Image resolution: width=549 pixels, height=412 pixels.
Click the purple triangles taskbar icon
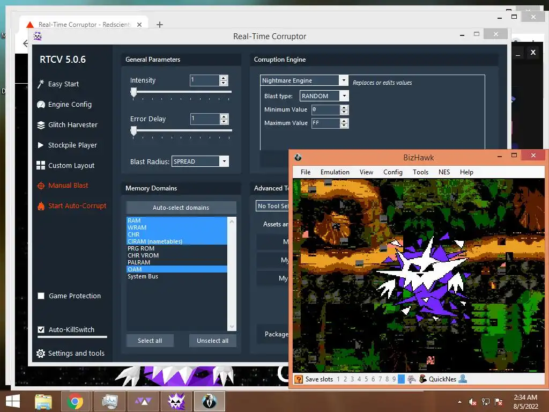click(x=143, y=401)
